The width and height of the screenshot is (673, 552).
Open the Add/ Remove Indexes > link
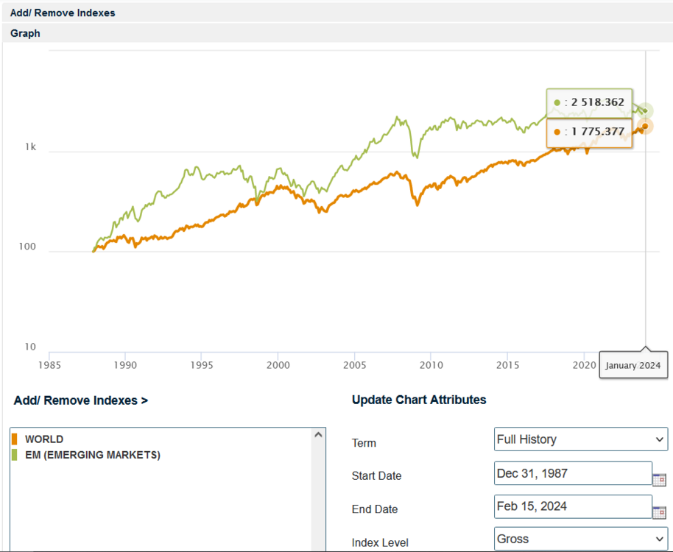click(81, 400)
